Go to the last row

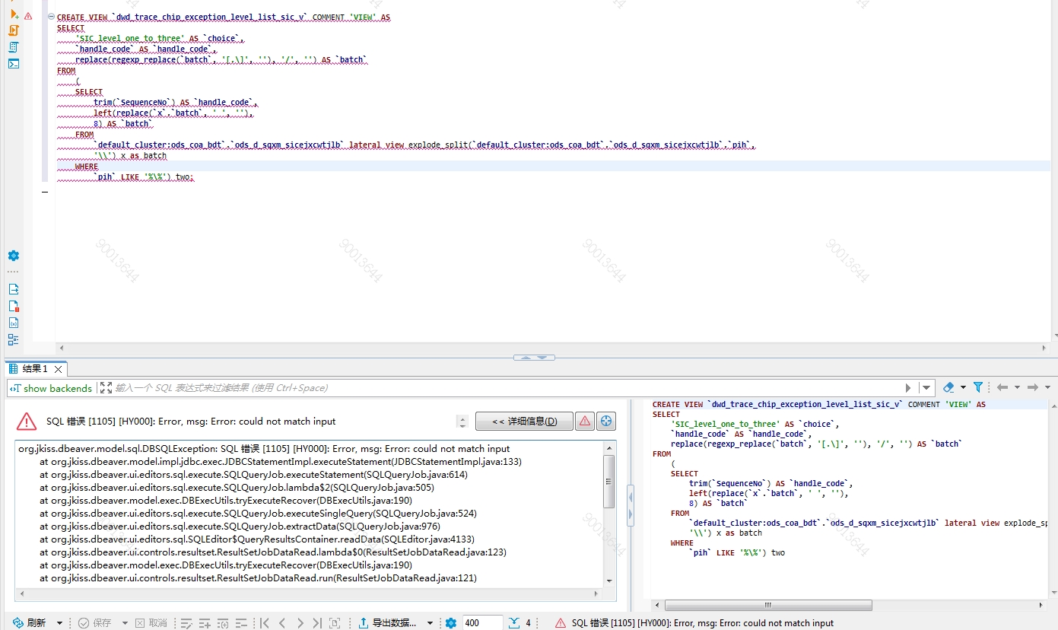tap(317, 622)
